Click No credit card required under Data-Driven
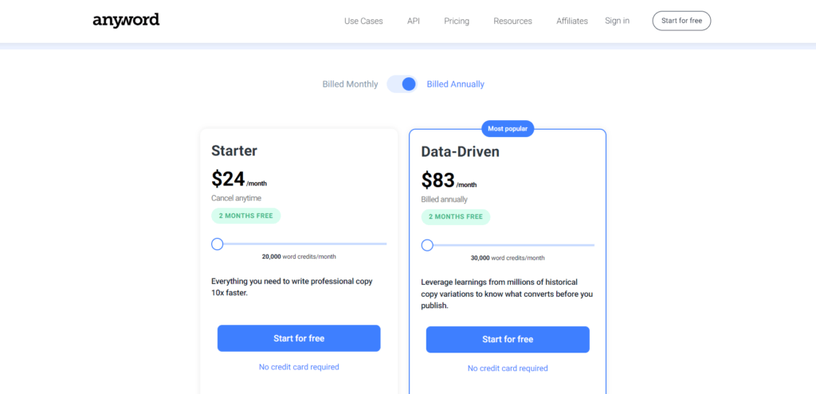The width and height of the screenshot is (816, 394). click(508, 368)
